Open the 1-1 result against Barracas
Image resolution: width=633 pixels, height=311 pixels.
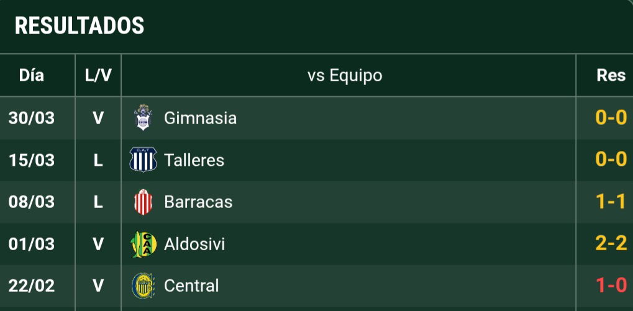611,202
